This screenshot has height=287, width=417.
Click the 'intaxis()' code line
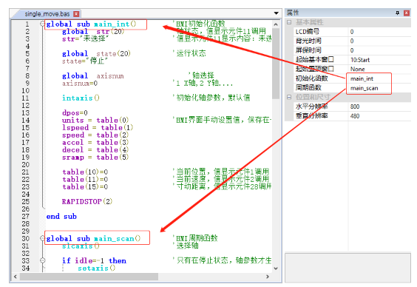81,98
